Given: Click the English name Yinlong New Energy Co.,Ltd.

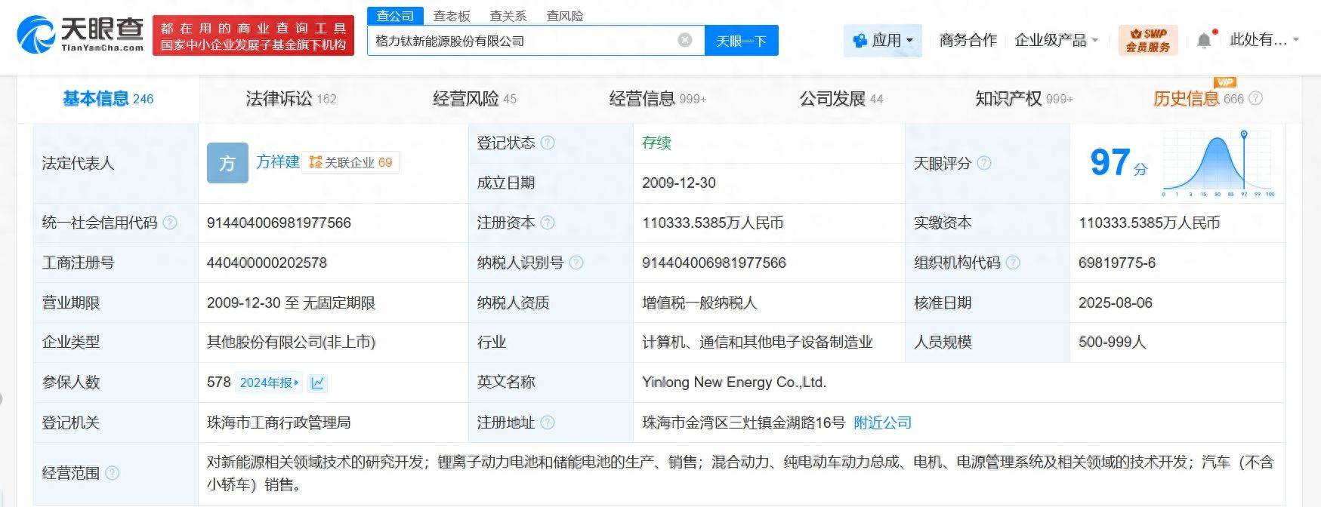Looking at the screenshot, I should (734, 383).
